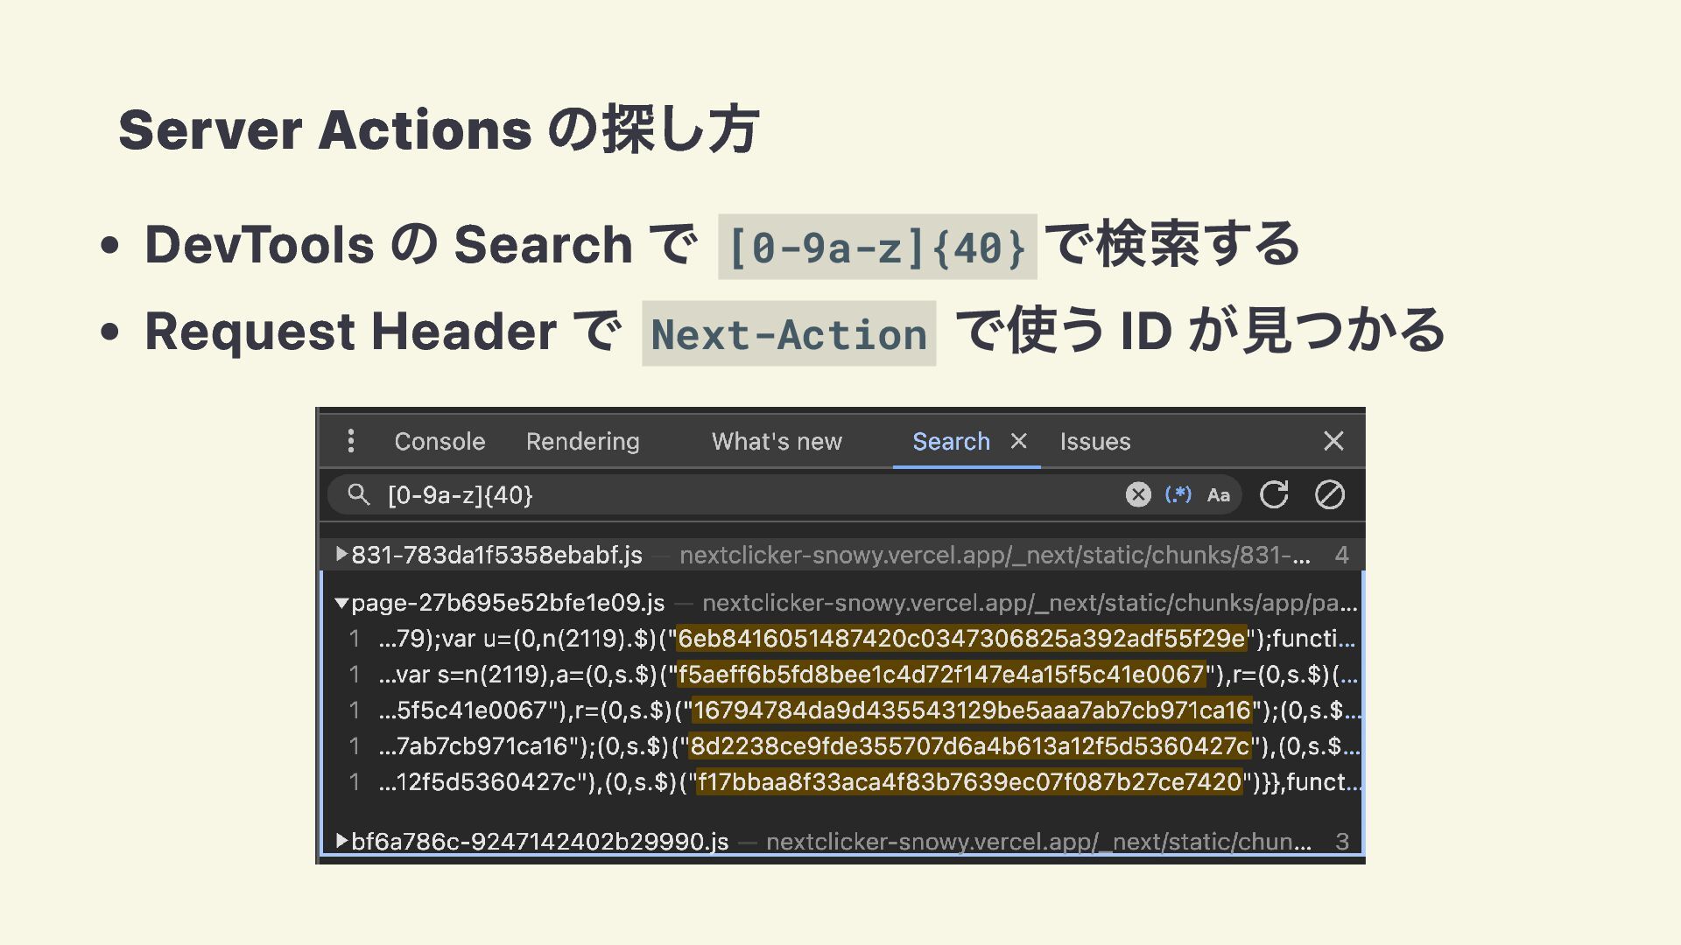The image size is (1681, 945).
Task: Click the [0-9a-z]{40} search input field
Action: (x=744, y=495)
